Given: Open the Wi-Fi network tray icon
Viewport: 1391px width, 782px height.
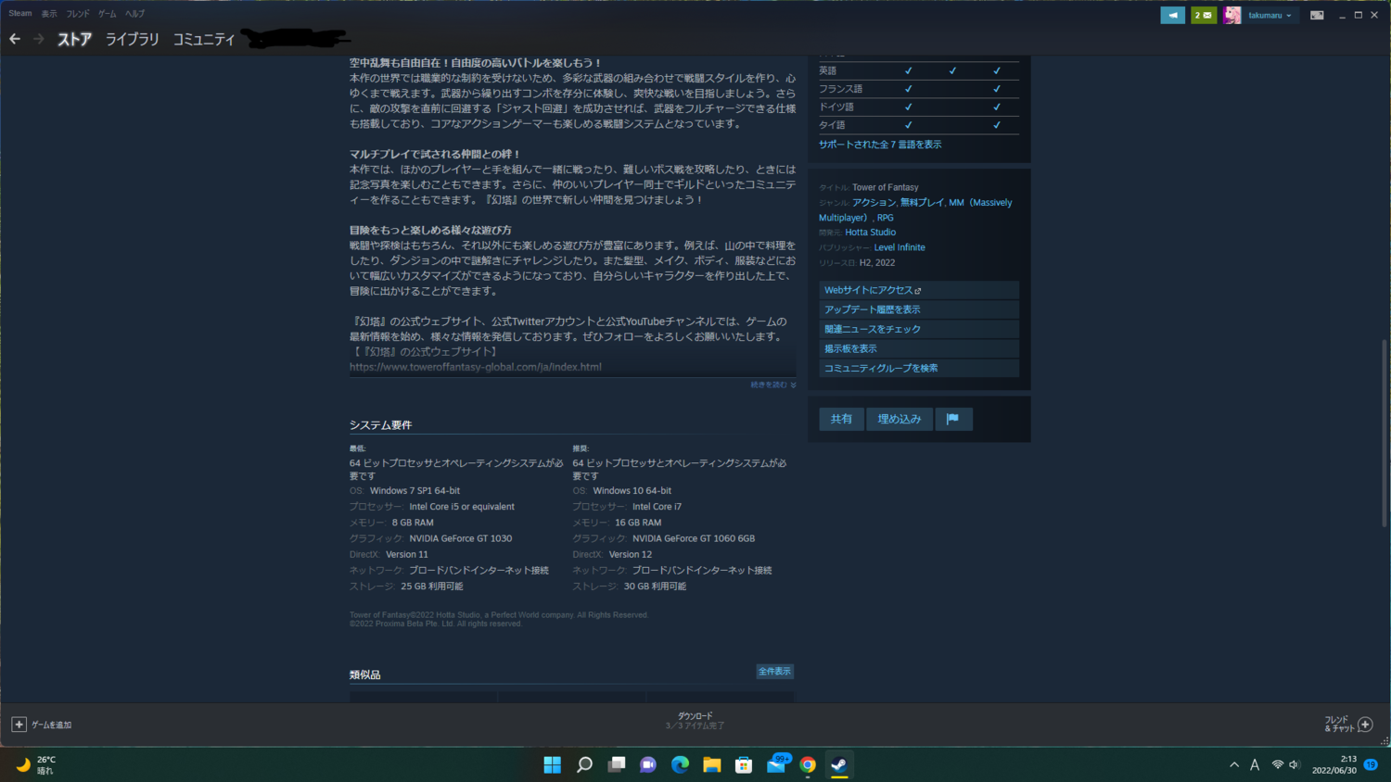Looking at the screenshot, I should (1278, 764).
